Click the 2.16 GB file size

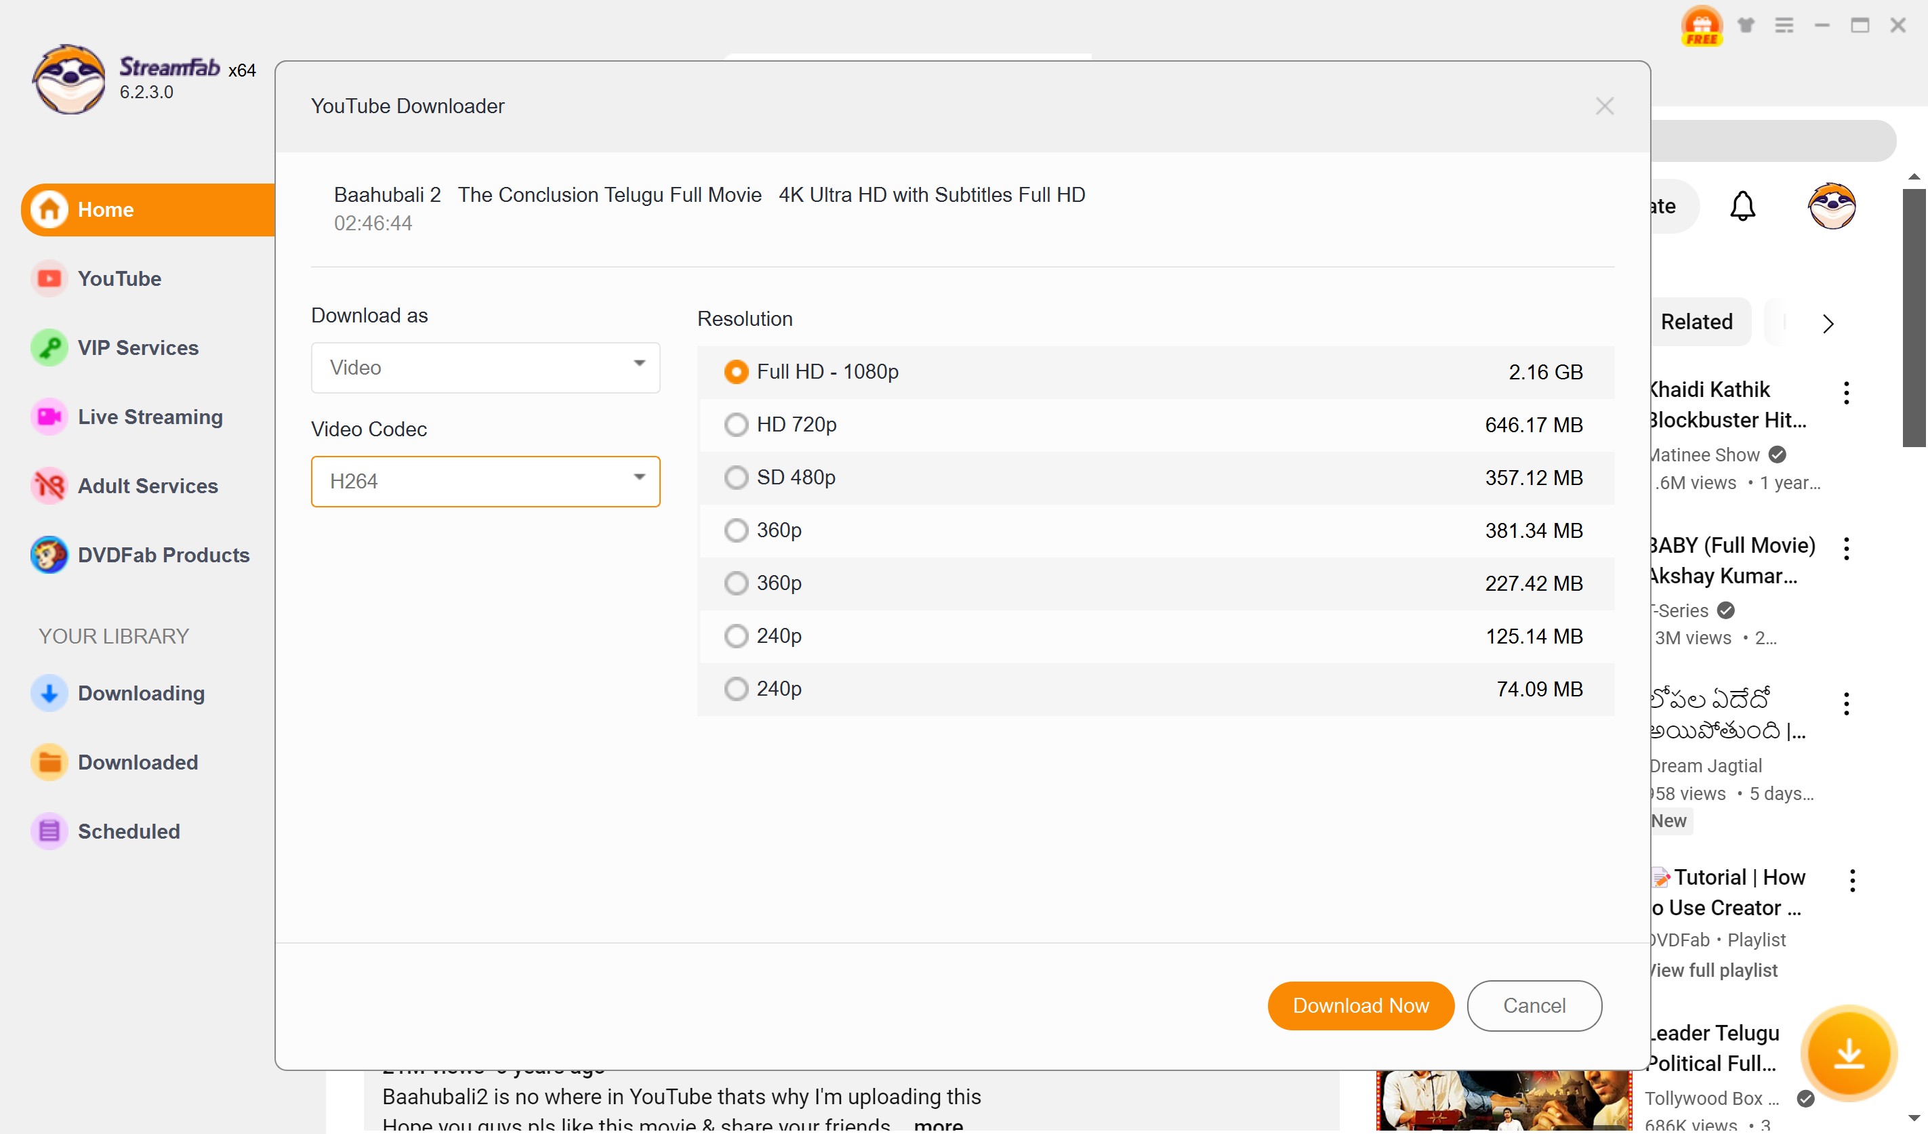tap(1546, 372)
